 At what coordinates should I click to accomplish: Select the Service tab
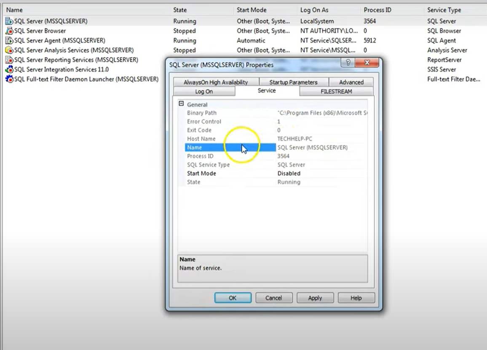point(267,91)
